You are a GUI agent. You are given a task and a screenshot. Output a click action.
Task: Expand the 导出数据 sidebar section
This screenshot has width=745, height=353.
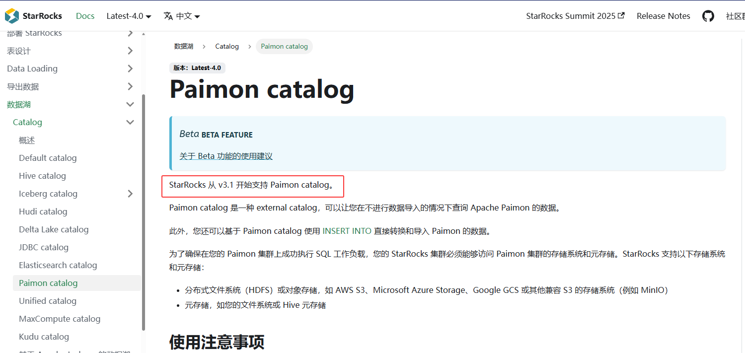[x=130, y=86]
